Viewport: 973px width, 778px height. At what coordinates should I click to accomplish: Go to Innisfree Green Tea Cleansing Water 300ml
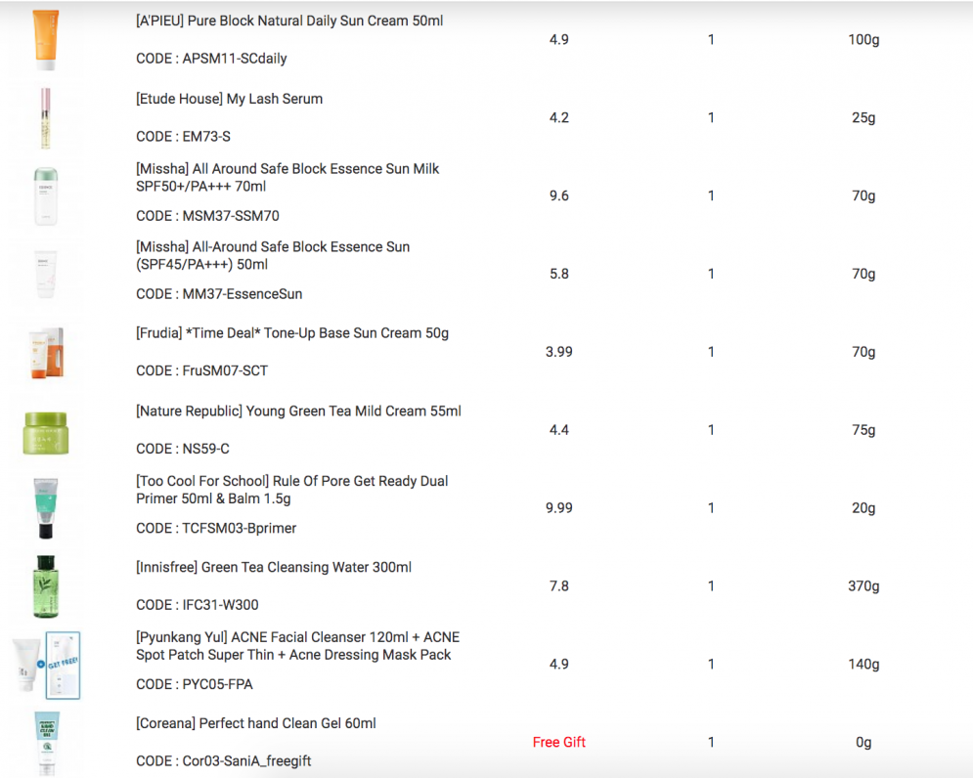point(274,567)
